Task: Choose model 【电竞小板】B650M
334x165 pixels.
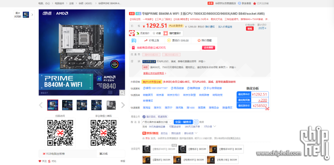Action: pyautogui.click(x=222, y=160)
